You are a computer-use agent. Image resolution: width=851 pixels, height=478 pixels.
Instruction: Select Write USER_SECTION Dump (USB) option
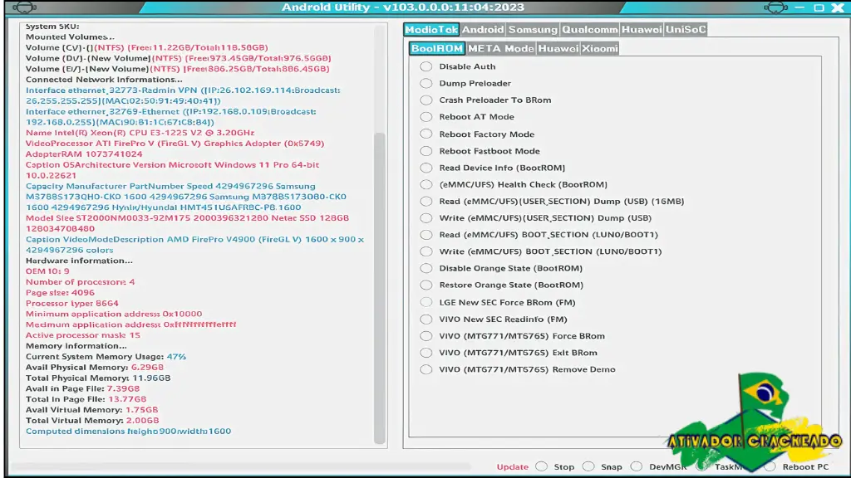pyautogui.click(x=426, y=218)
